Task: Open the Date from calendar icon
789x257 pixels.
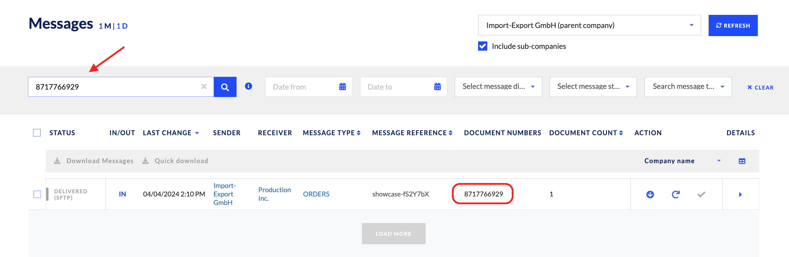Action: point(342,87)
